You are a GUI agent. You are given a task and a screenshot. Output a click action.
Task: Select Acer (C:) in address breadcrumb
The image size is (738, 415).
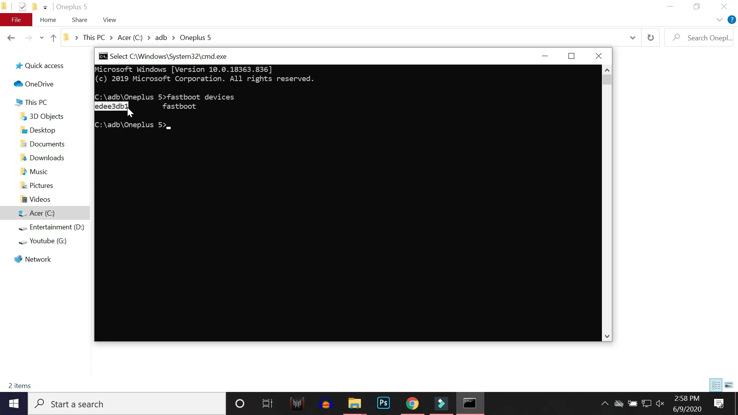[130, 38]
